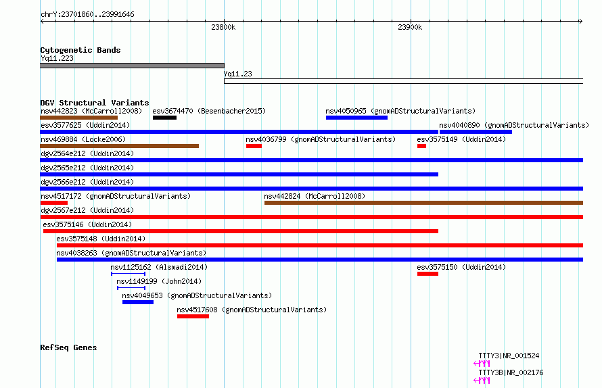Screen dimensions: 602x388
Task: Select the nsv469884 (Locke2006) brown bar
Action: tap(120, 146)
